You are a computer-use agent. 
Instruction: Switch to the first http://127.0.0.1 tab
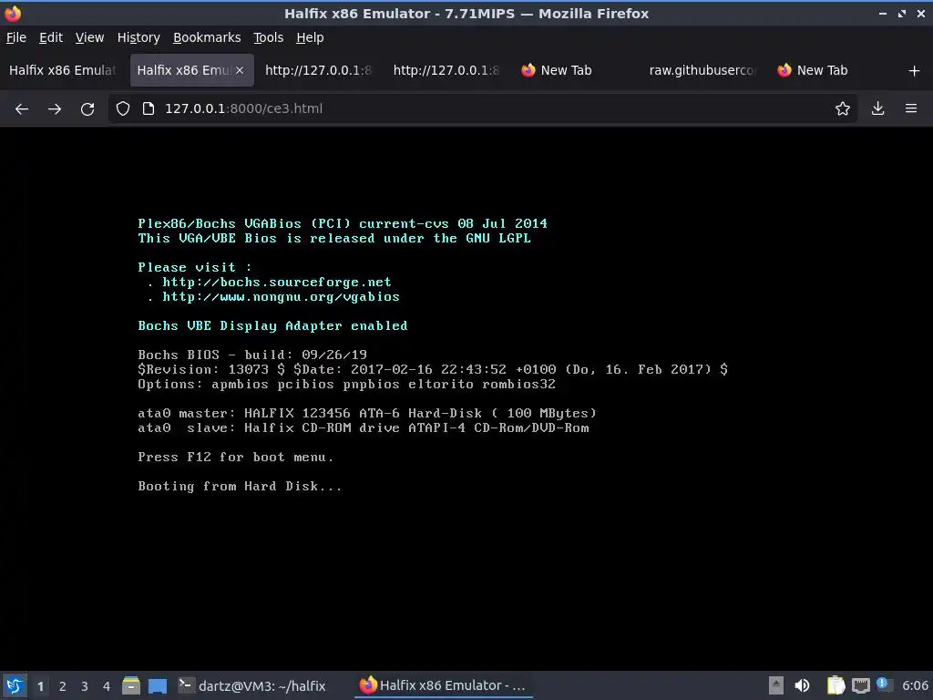click(x=319, y=70)
